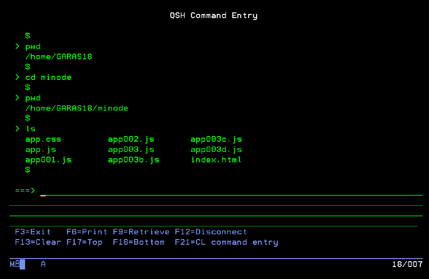Click the app.js file name
Viewport: 429px width, 279px height.
40,149
